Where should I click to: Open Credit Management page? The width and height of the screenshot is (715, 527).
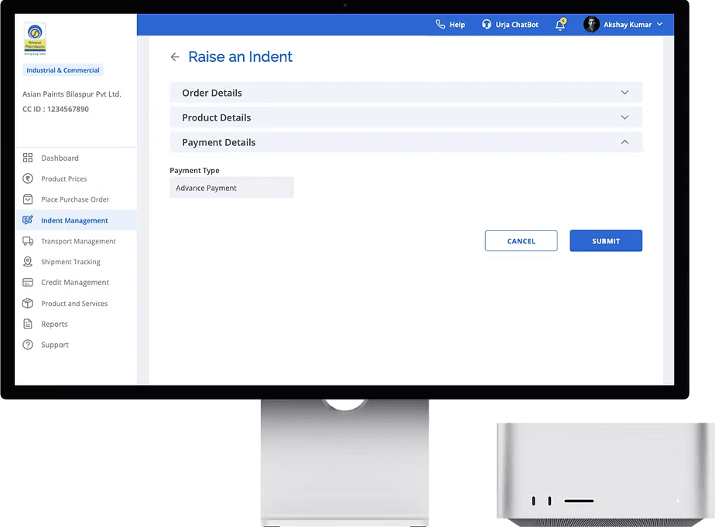pos(76,282)
